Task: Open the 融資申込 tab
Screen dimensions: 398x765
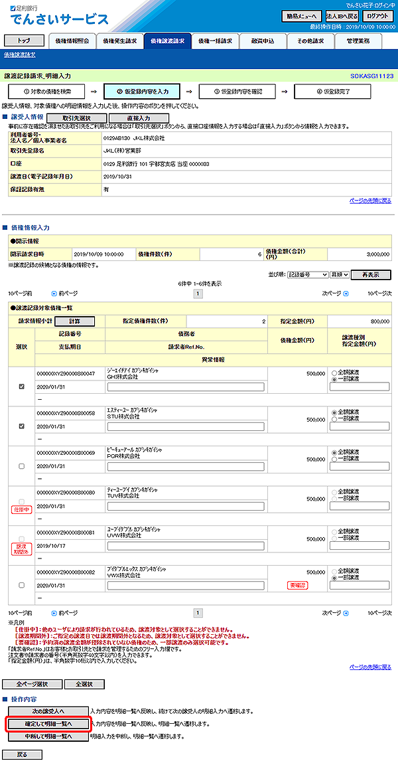Action: pyautogui.click(x=263, y=41)
